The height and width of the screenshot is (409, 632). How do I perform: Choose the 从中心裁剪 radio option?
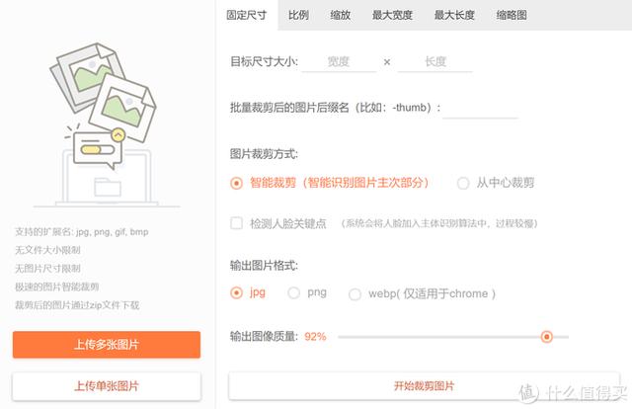(463, 183)
